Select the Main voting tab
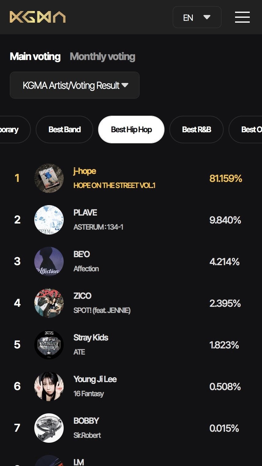The height and width of the screenshot is (466, 262). [35, 57]
